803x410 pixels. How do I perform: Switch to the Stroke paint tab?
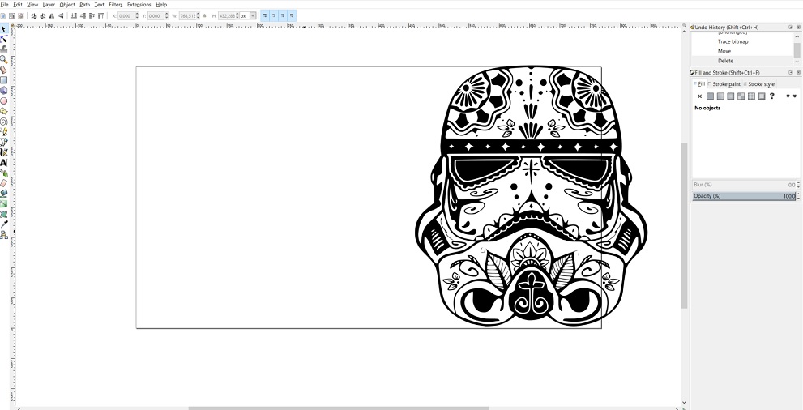(727, 84)
